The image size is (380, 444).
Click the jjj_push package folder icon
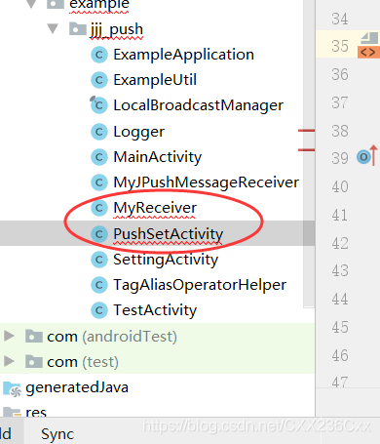point(78,28)
